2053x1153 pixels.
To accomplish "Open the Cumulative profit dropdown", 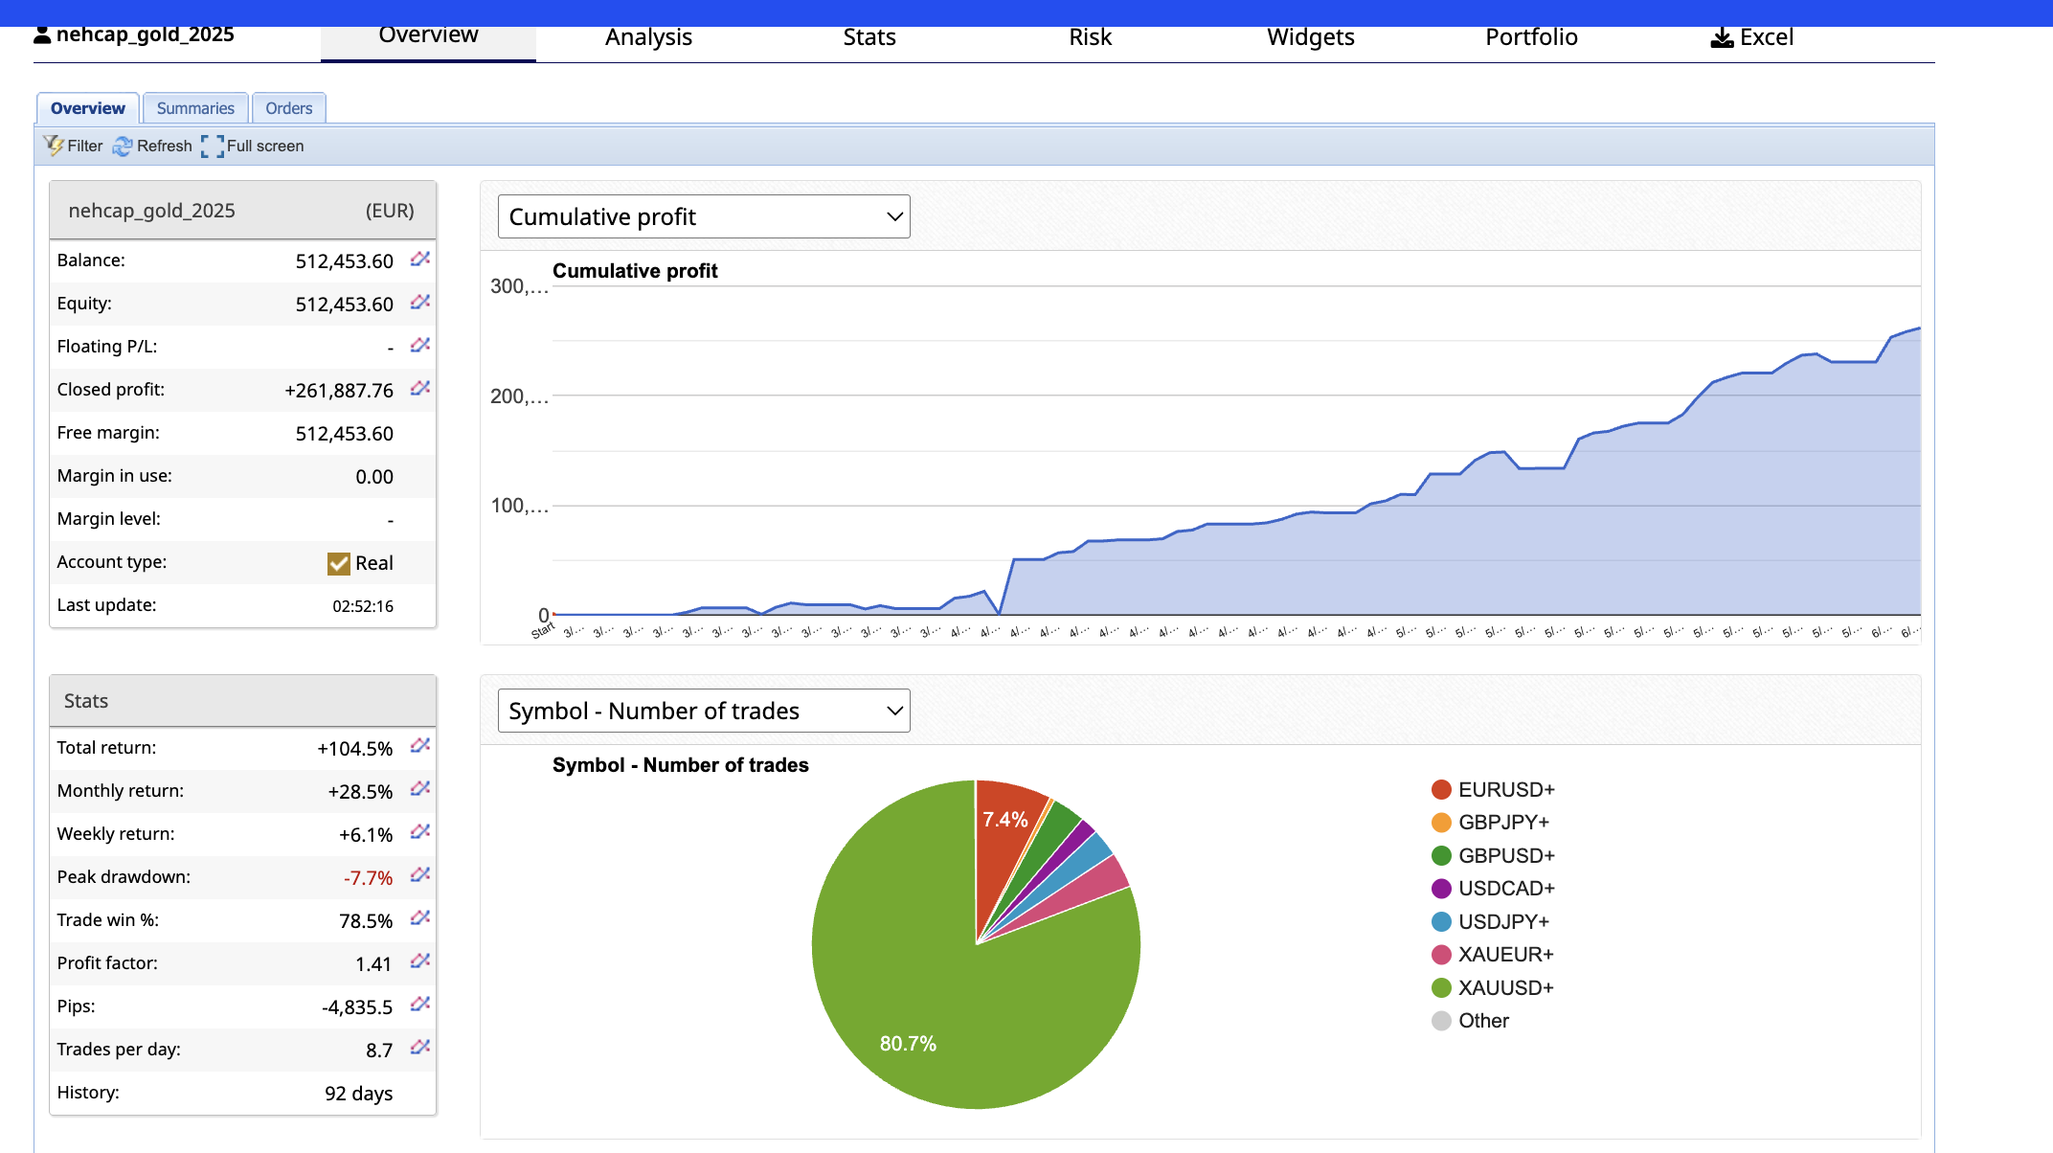I will pyautogui.click(x=704, y=216).
